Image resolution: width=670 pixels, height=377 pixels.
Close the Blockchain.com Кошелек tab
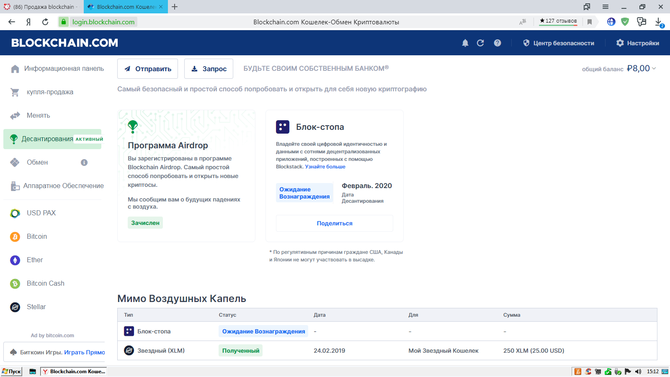[161, 7]
